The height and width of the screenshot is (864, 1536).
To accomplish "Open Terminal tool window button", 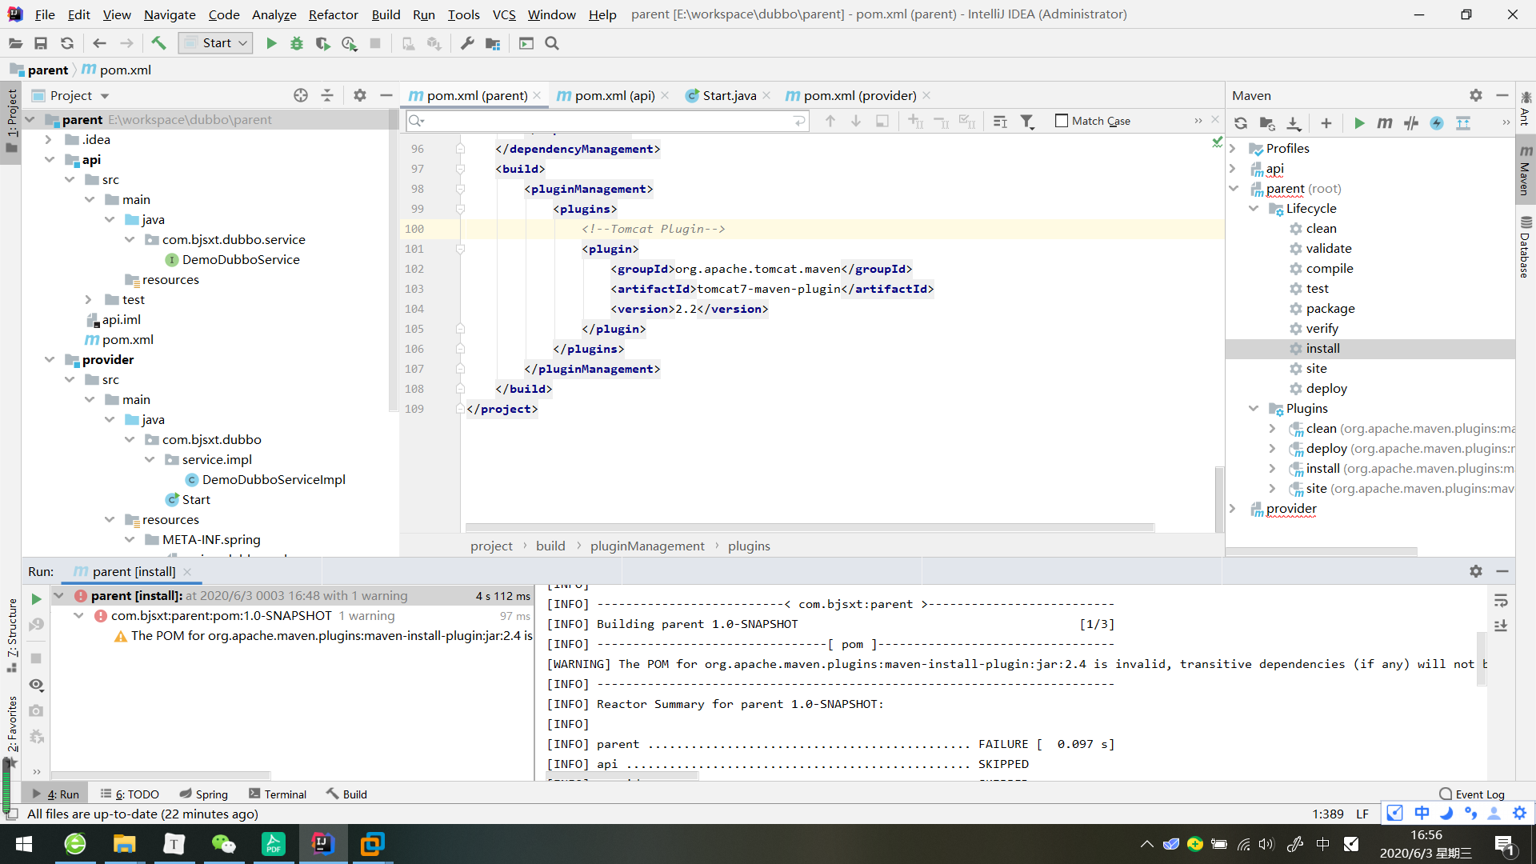I will (x=278, y=794).
